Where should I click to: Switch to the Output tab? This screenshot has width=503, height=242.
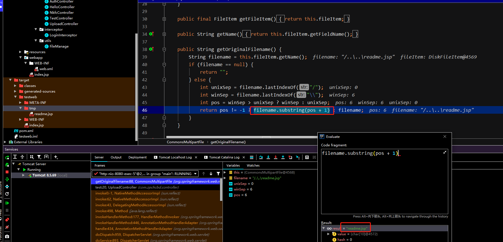click(x=116, y=157)
